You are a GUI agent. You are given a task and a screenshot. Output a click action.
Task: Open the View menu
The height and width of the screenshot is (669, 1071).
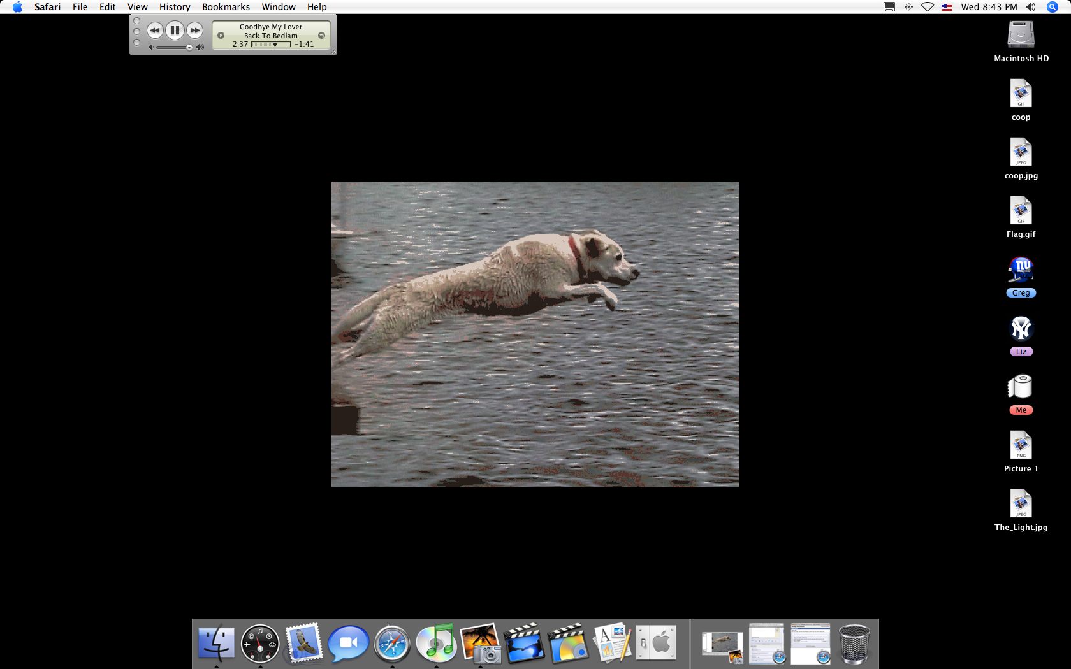pos(138,7)
